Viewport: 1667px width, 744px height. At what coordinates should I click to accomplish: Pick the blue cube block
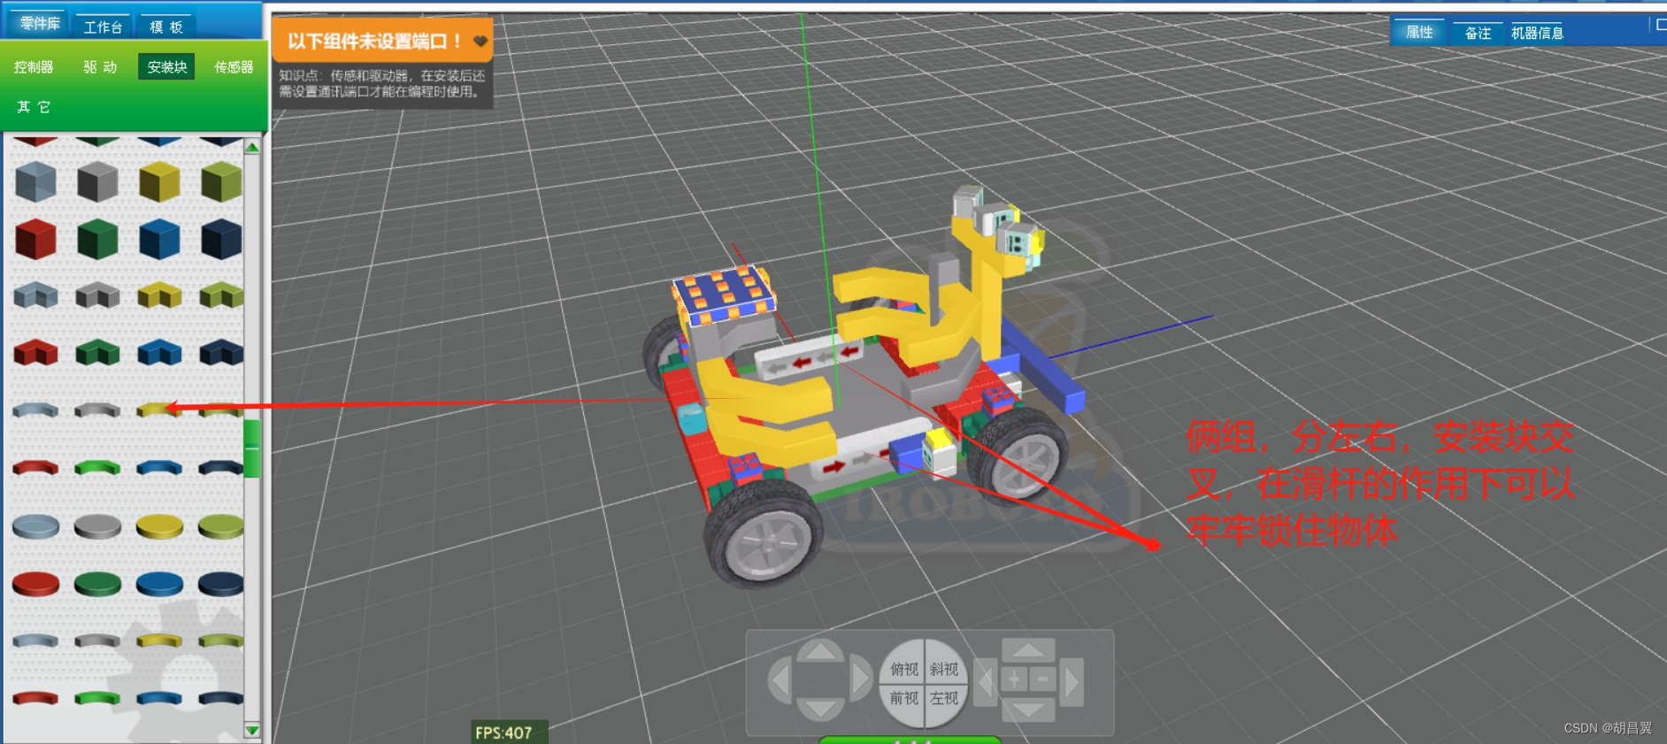(159, 239)
